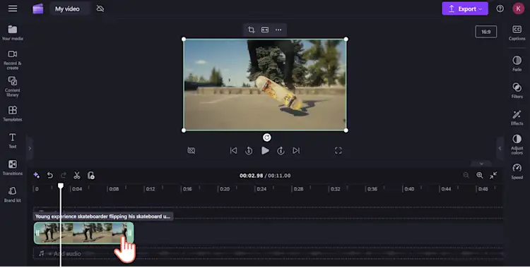The image size is (530, 268).
Task: Open the Content library tab
Action: [13, 87]
